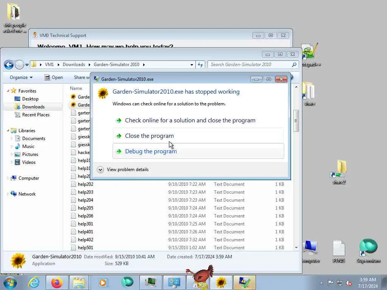387x290 pixels.
Task: Click the chicken application taskbar button
Action: (198, 282)
